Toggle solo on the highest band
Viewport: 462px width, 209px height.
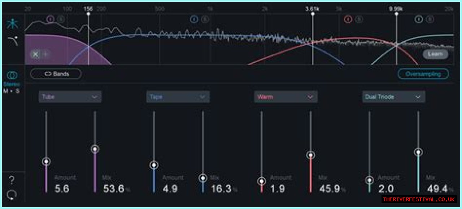(x=429, y=19)
